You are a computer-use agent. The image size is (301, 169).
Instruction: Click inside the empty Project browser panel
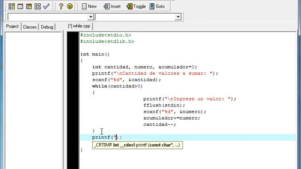click(33, 100)
